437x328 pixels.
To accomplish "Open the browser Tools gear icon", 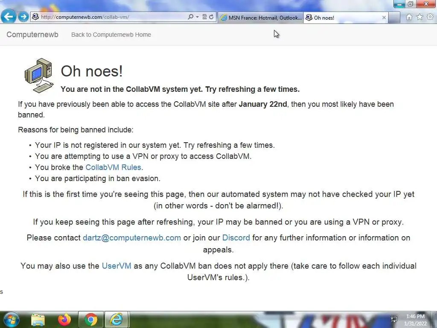I will [x=430, y=17].
